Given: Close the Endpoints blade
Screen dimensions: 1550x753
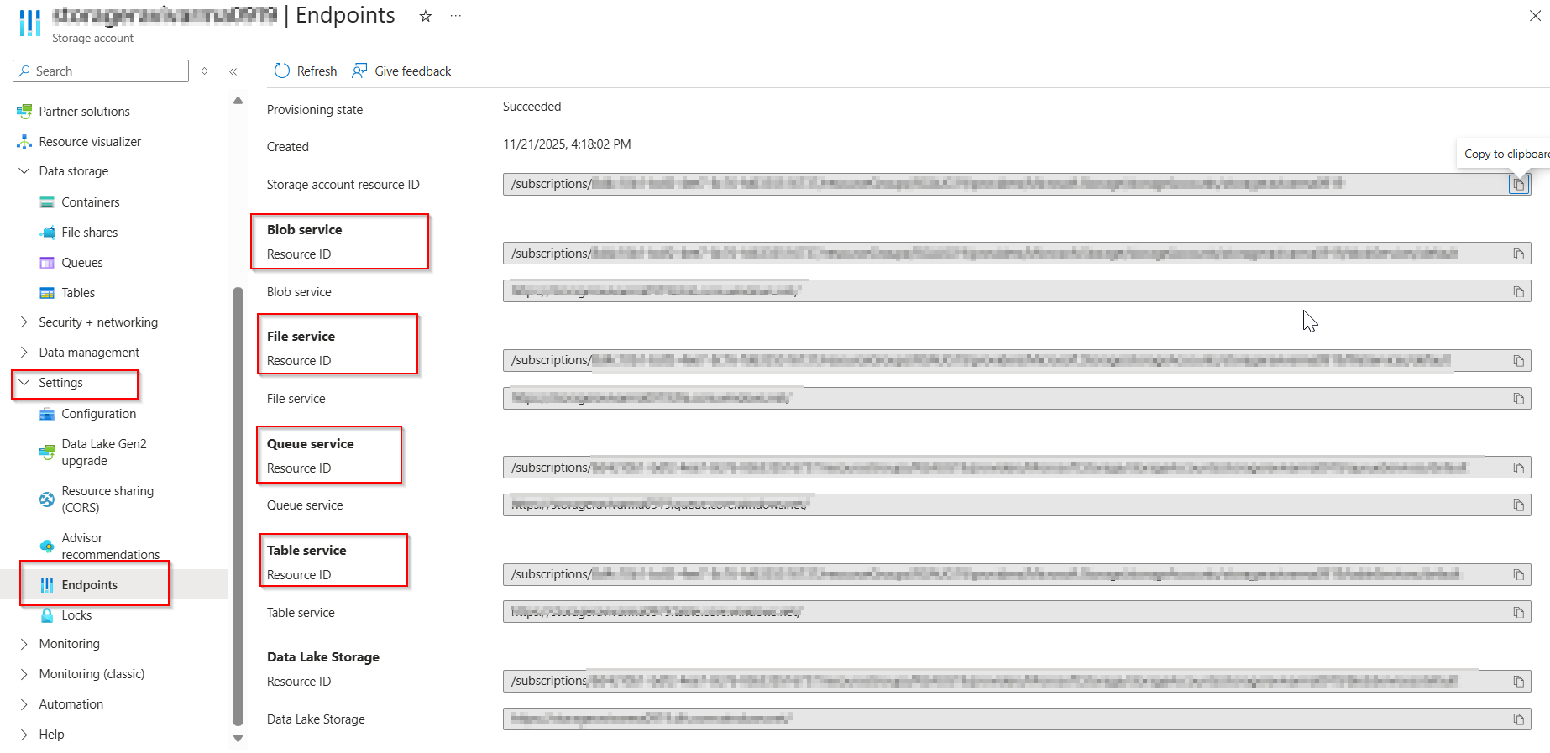Looking at the screenshot, I should [1535, 16].
